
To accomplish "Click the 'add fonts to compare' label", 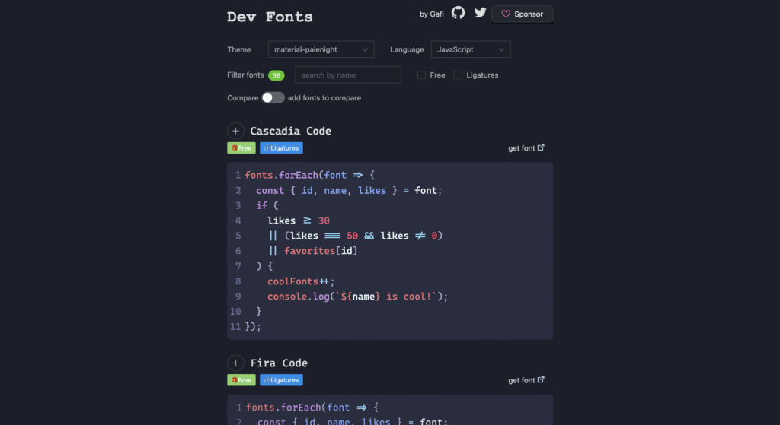I will [x=324, y=98].
